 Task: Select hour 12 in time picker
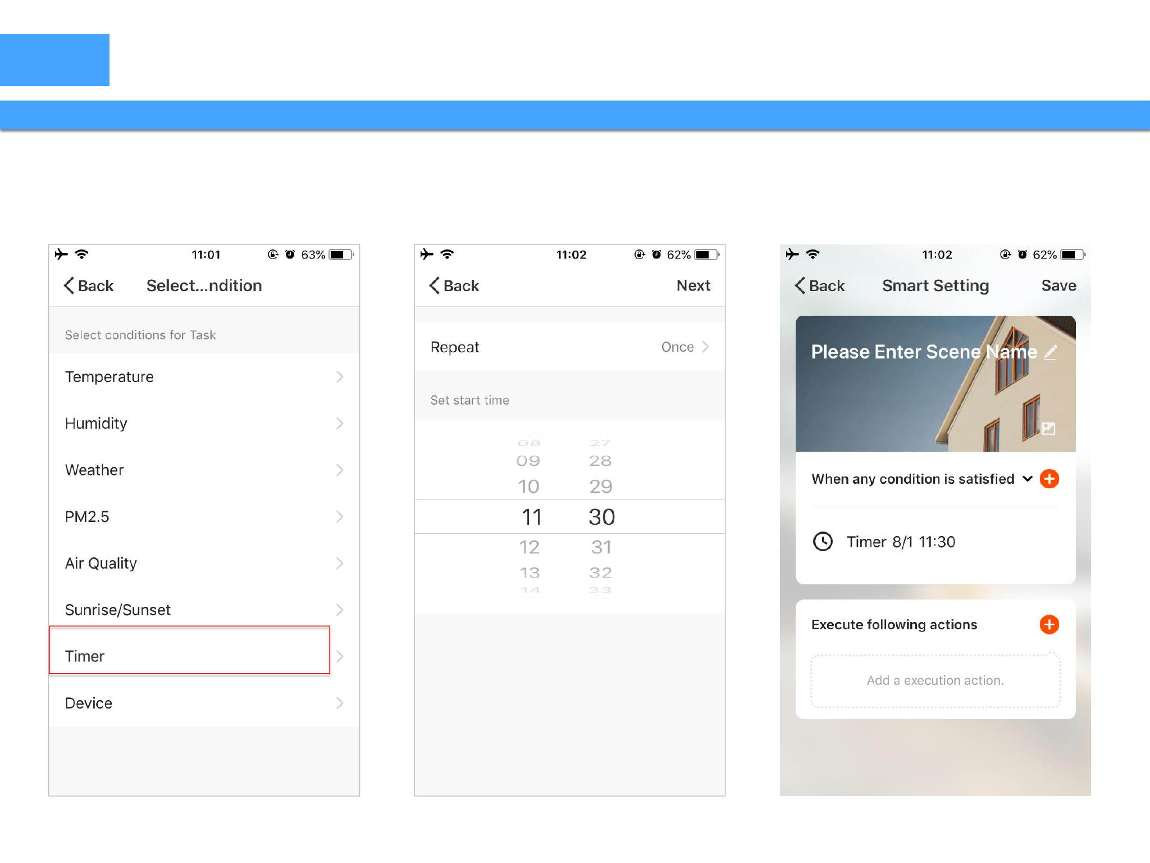click(529, 547)
